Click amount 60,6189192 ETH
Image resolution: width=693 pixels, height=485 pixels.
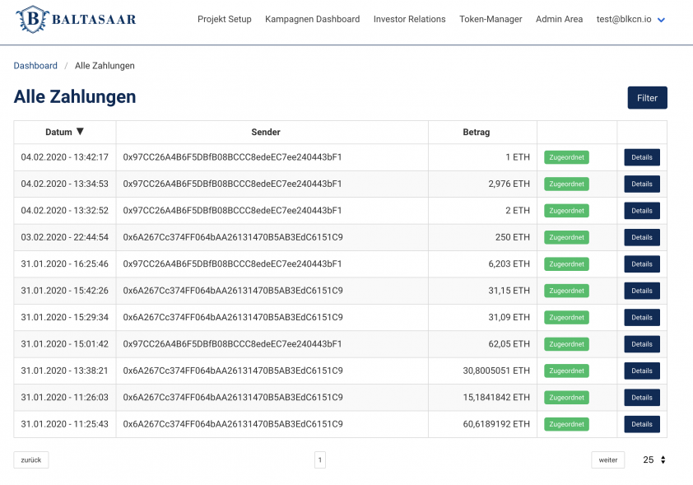pos(496,424)
